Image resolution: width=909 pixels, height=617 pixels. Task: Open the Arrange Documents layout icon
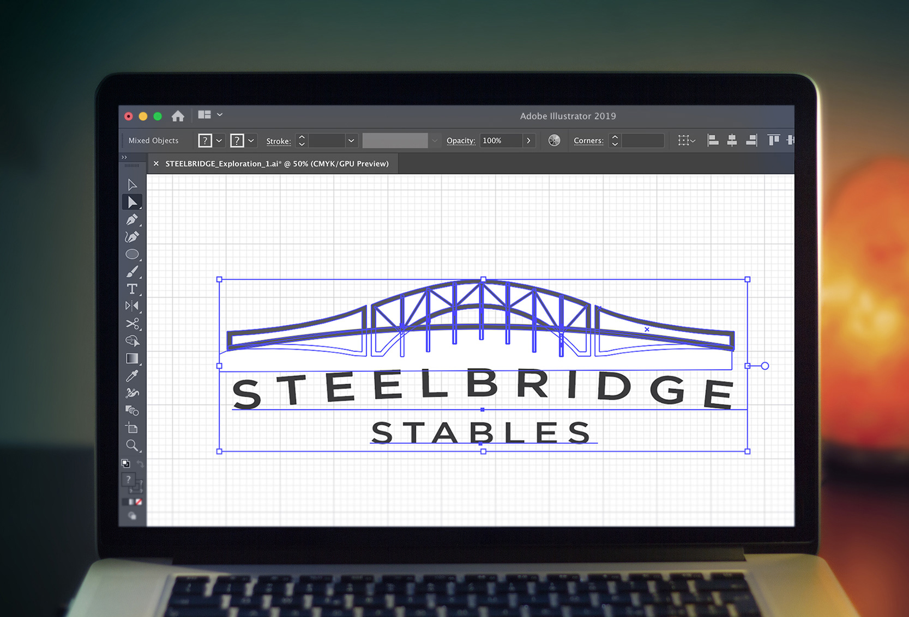click(x=204, y=114)
